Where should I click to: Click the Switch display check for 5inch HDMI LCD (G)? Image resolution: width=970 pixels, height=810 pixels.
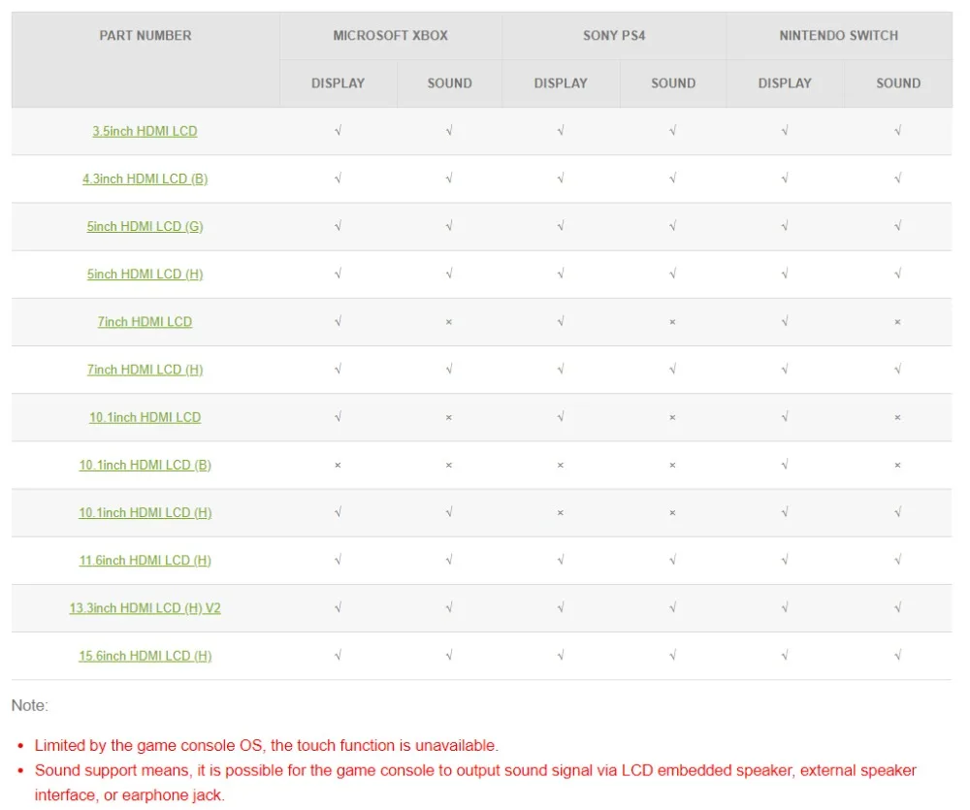(785, 226)
